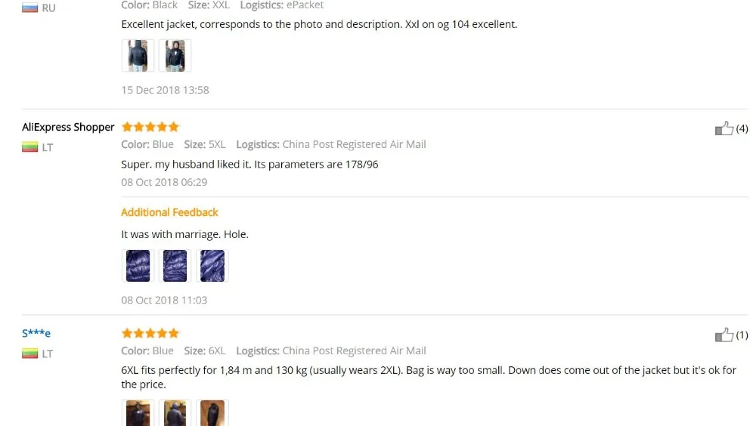Click Russian flag icon at top
756x426 pixels.
point(30,8)
